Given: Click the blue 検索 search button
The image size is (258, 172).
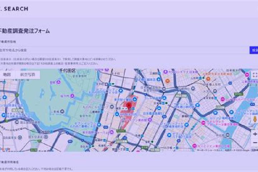Looking at the screenshot, I should click(254, 50).
